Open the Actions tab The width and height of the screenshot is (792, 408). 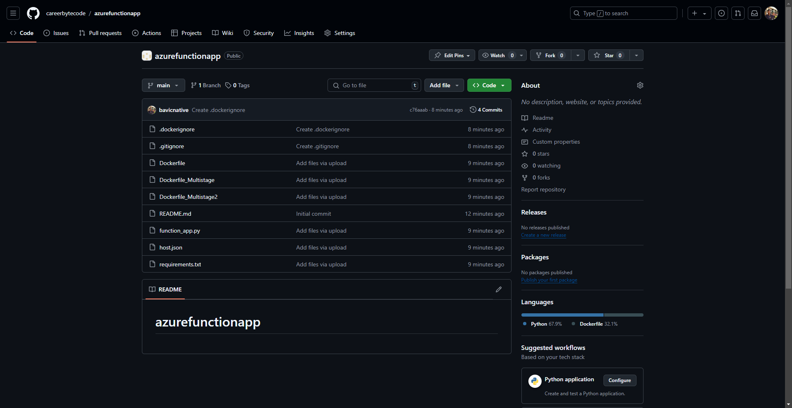point(146,33)
